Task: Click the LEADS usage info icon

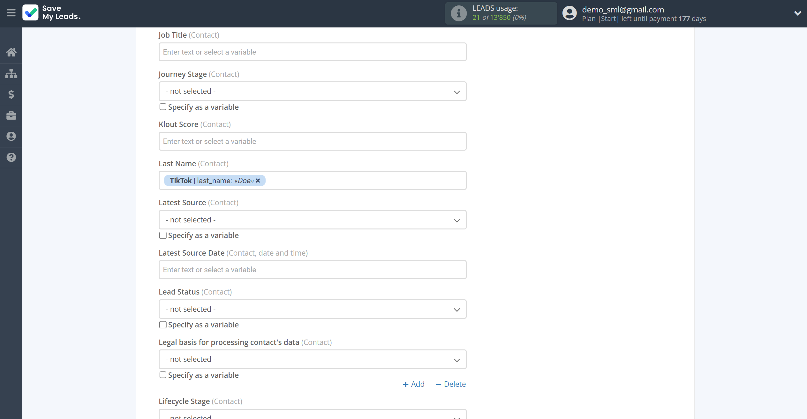Action: (x=459, y=13)
